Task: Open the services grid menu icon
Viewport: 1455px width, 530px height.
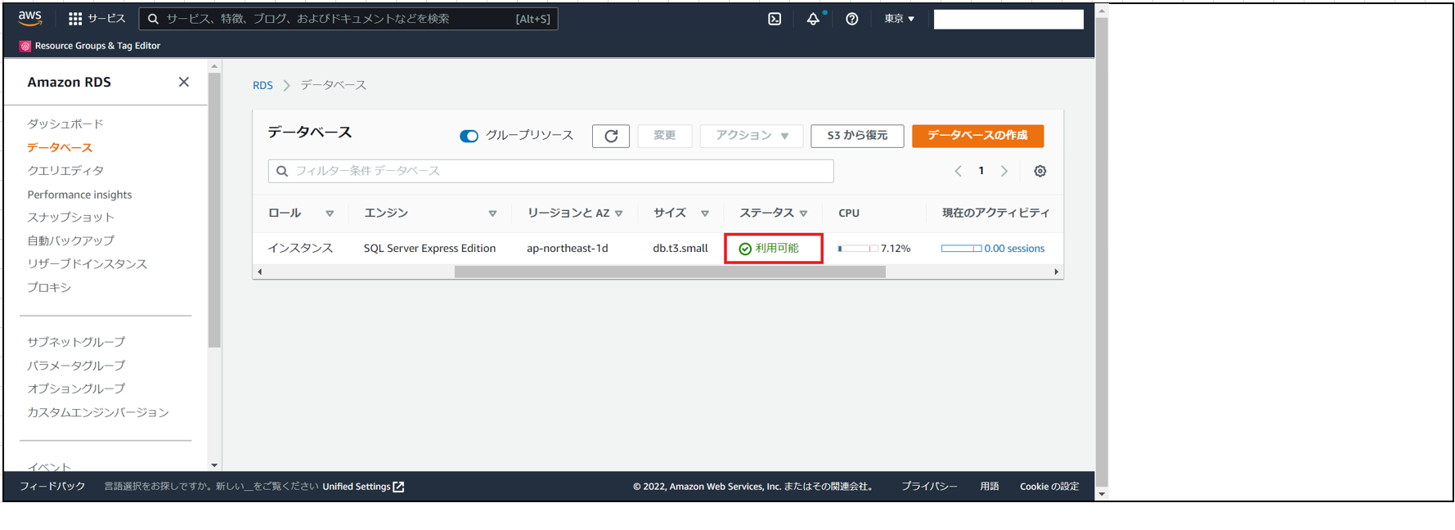Action: pyautogui.click(x=75, y=19)
